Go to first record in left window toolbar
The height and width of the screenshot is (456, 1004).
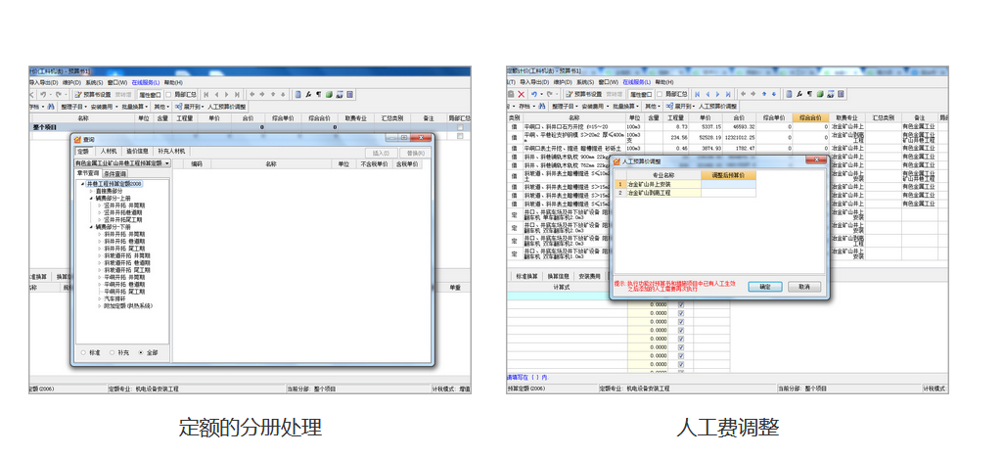206,95
